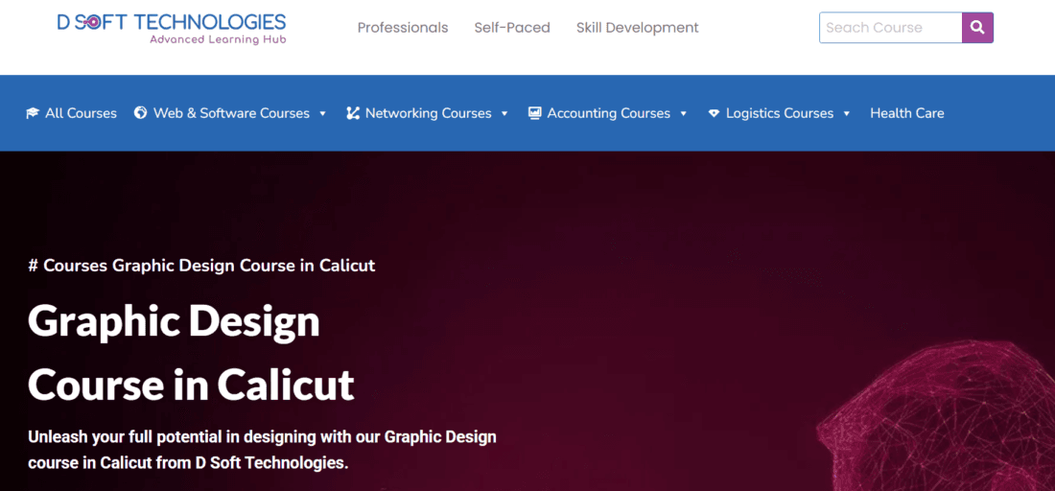Expand the Accounting Courses dropdown arrow
This screenshot has height=491, width=1055.
pos(684,113)
